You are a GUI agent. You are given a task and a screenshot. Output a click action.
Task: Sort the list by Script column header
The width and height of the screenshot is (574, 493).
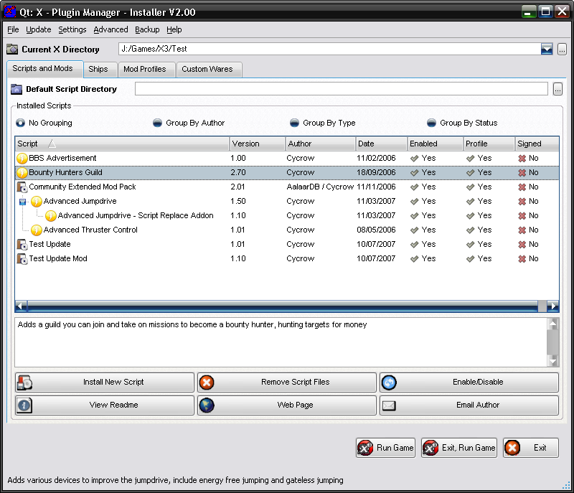click(x=122, y=144)
